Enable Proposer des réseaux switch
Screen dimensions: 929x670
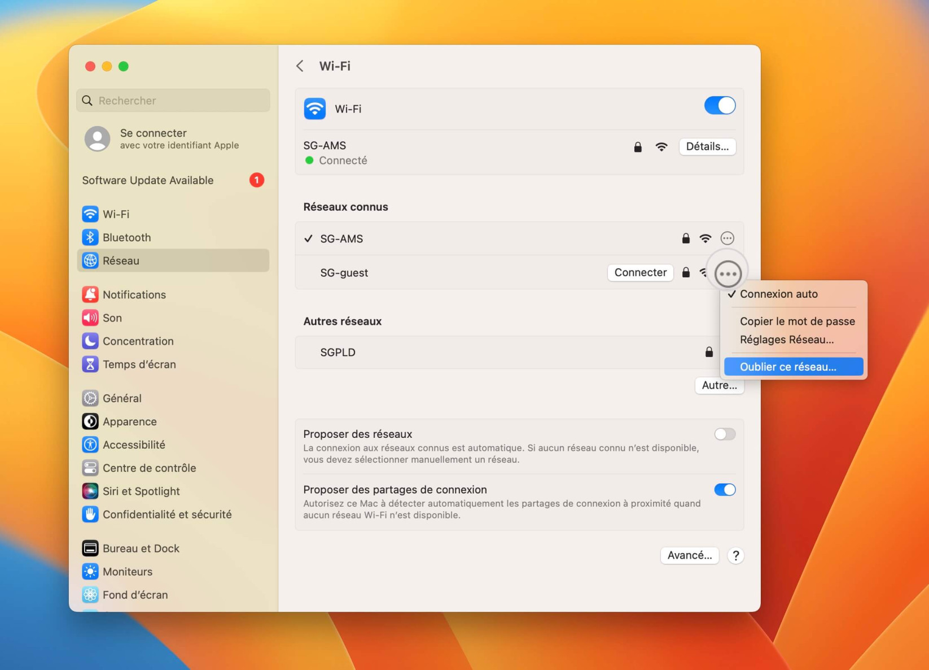point(725,434)
